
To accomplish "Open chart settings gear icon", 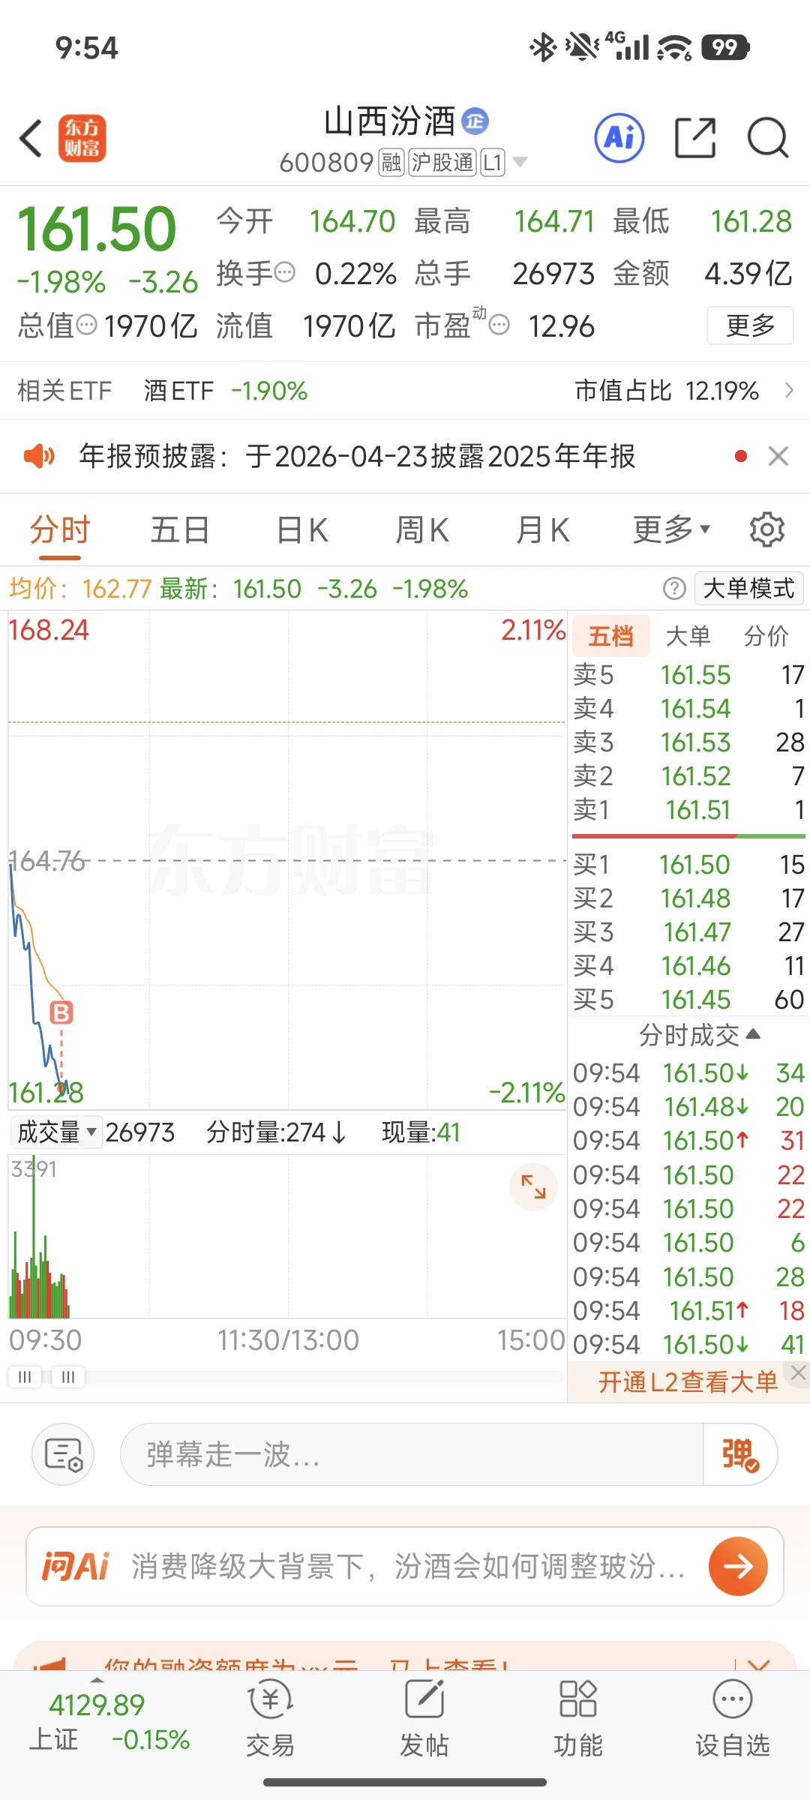I will (767, 529).
